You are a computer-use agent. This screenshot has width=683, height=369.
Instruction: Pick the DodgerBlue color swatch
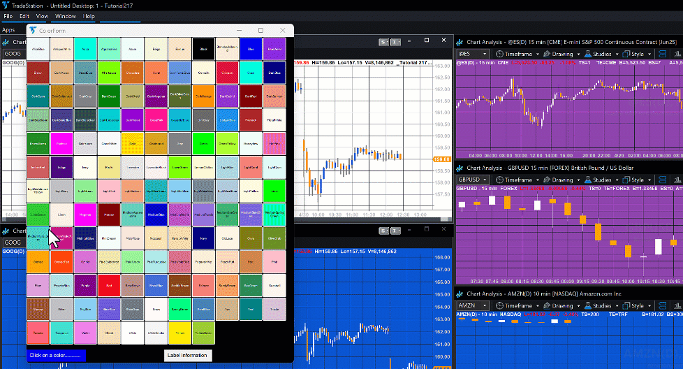tap(227, 120)
